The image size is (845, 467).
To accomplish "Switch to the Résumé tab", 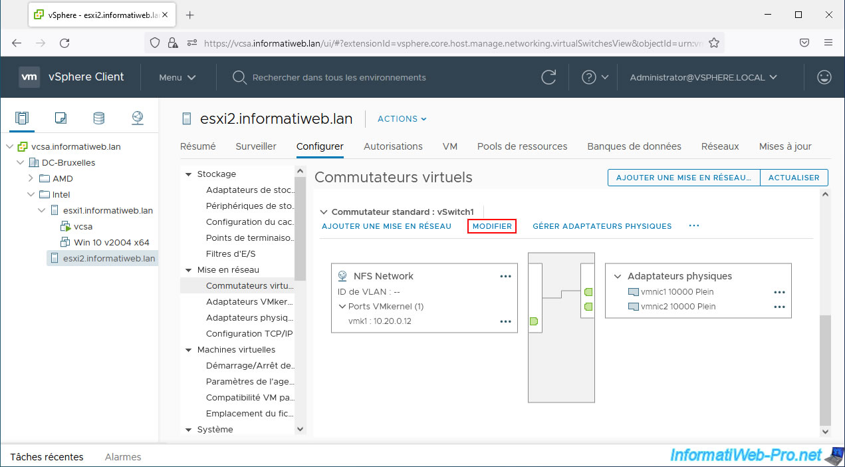I will point(198,146).
